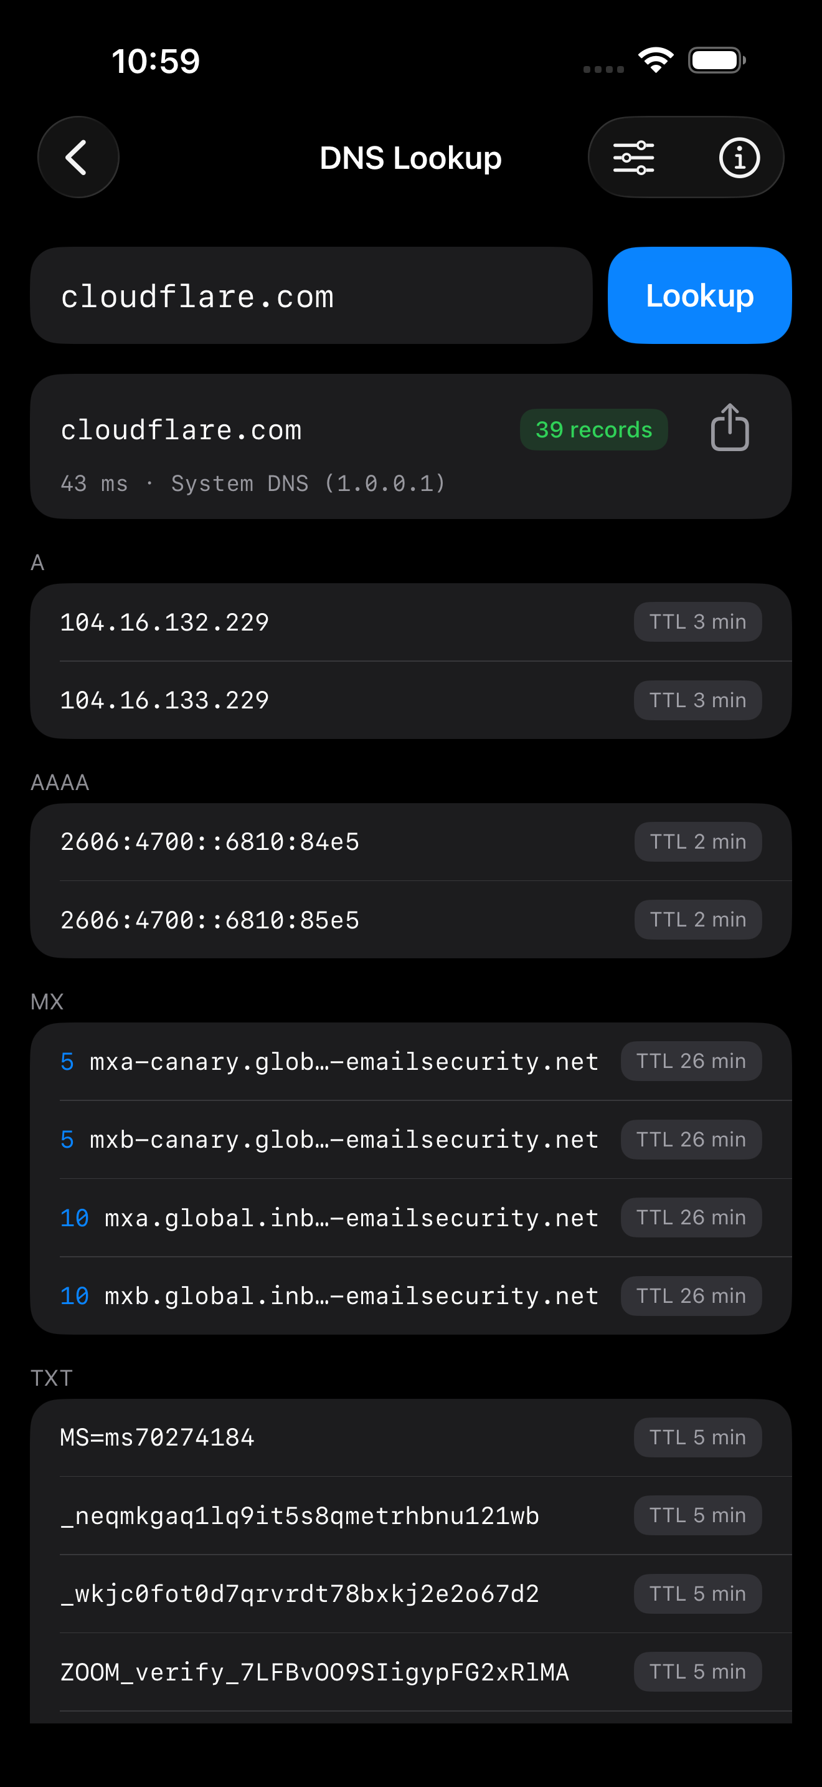Tap the share results icon
This screenshot has height=1787, width=822.
coord(730,428)
